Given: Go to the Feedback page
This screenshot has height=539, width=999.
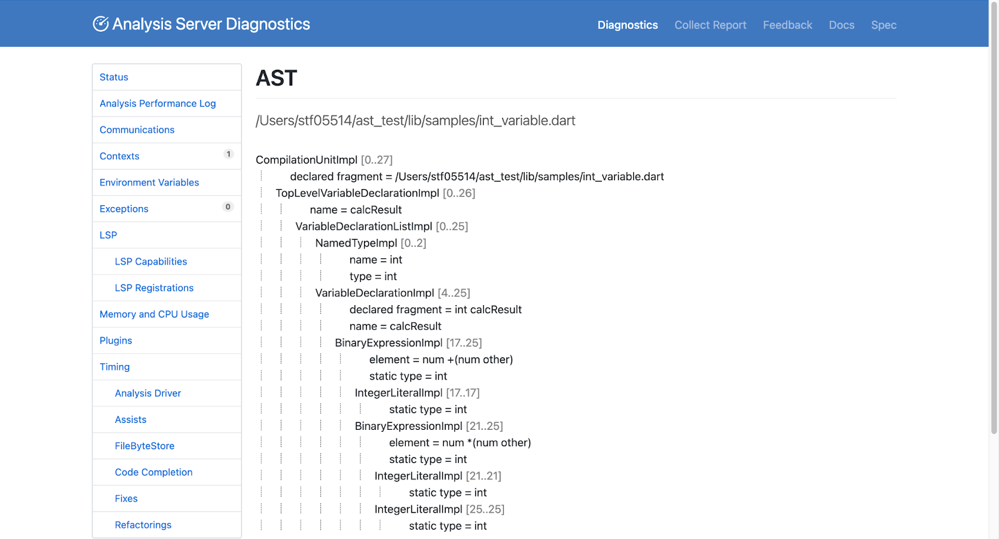Looking at the screenshot, I should (x=787, y=25).
